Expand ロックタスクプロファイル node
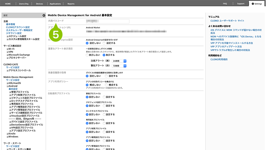The image size is (266, 150). point(10,101)
